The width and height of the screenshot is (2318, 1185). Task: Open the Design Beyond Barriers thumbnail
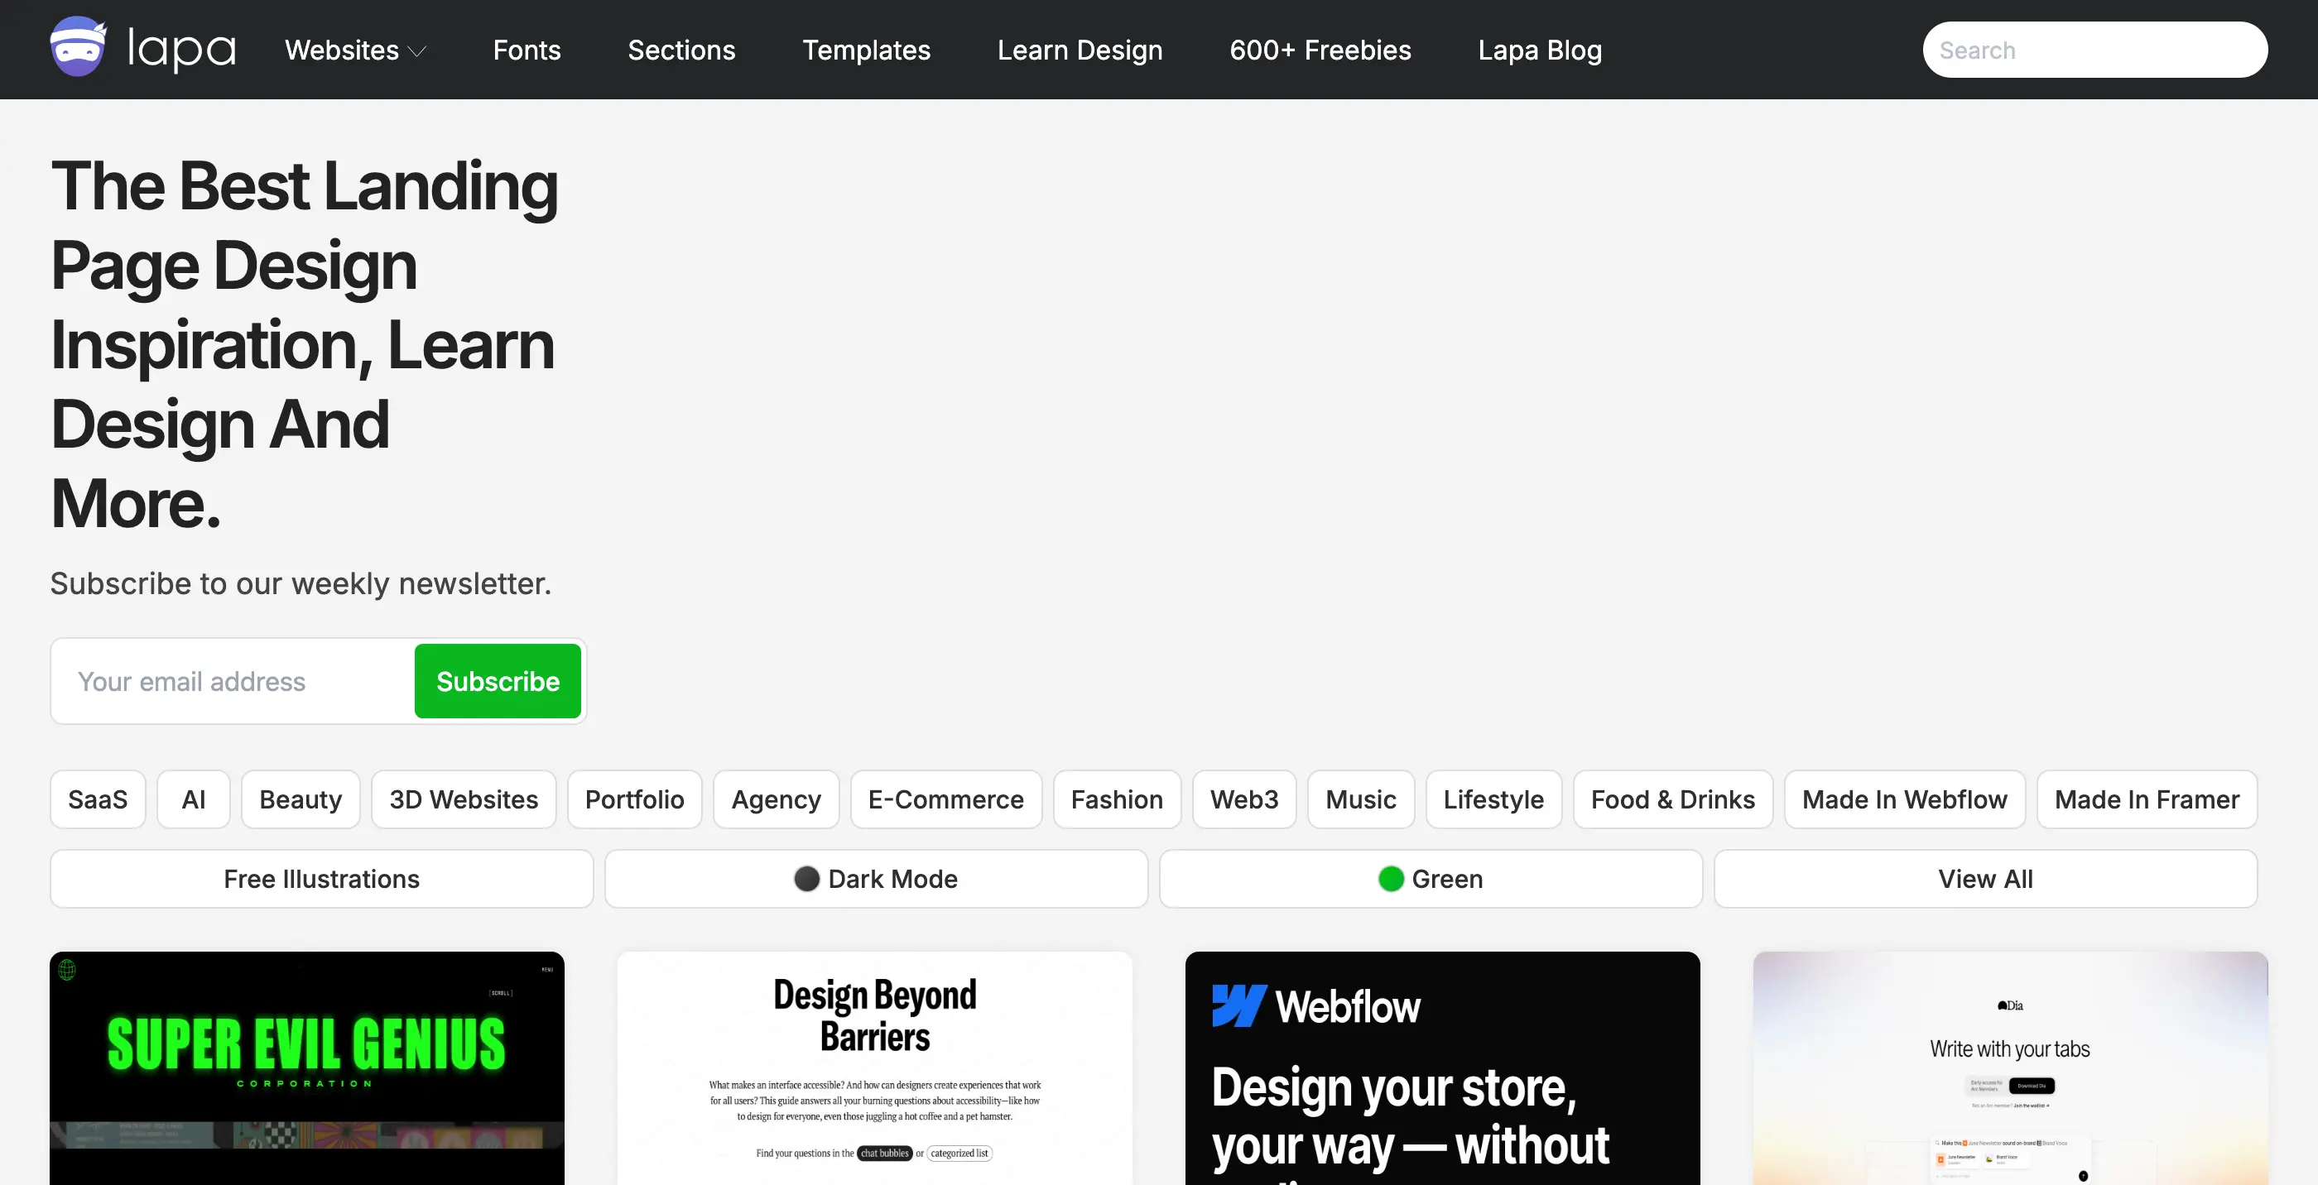(x=875, y=1068)
